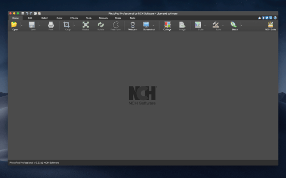Click the Tools hammer icon in toolbar
This screenshot has width=286, height=178.
pos(216,25)
